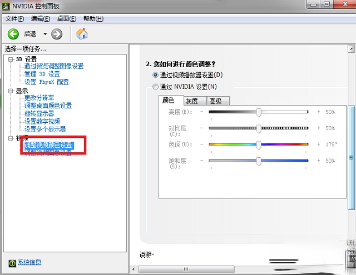Image resolution: width=356 pixels, height=275 pixels.
Task: Open 设置多个显示器 task
Action: pyautogui.click(x=45, y=129)
